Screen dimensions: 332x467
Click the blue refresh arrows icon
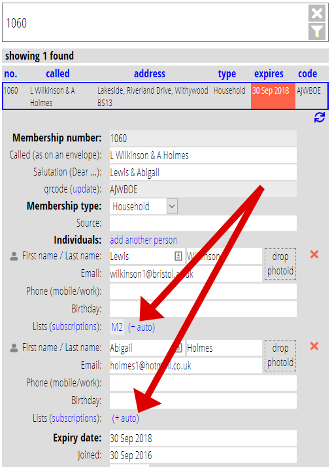click(320, 117)
